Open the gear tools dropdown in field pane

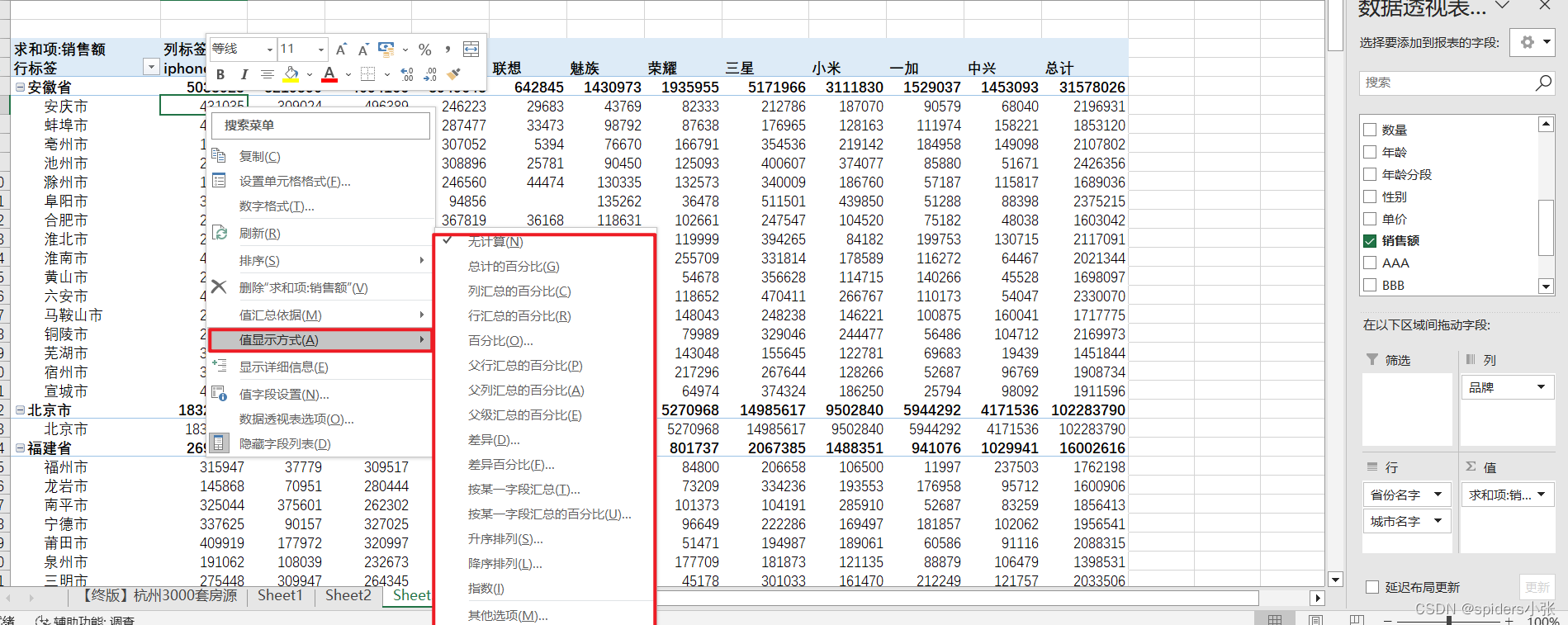1532,42
